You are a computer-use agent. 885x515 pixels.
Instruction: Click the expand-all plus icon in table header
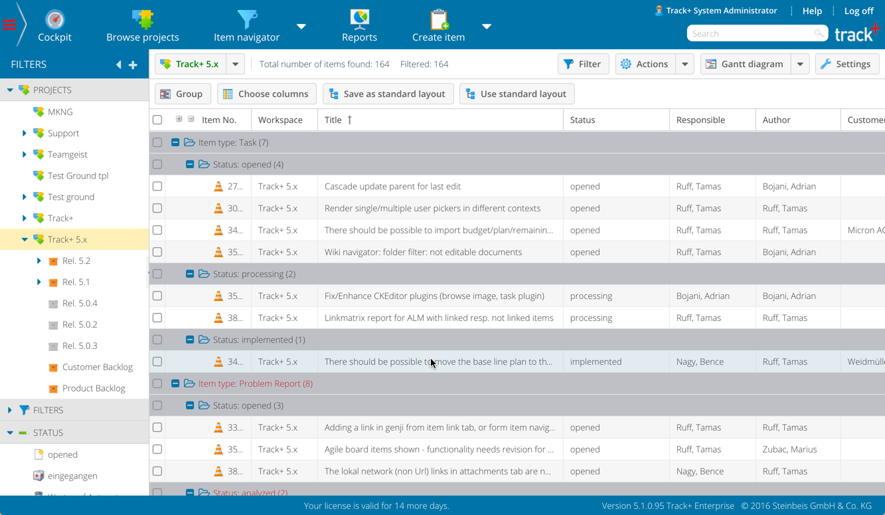point(179,120)
